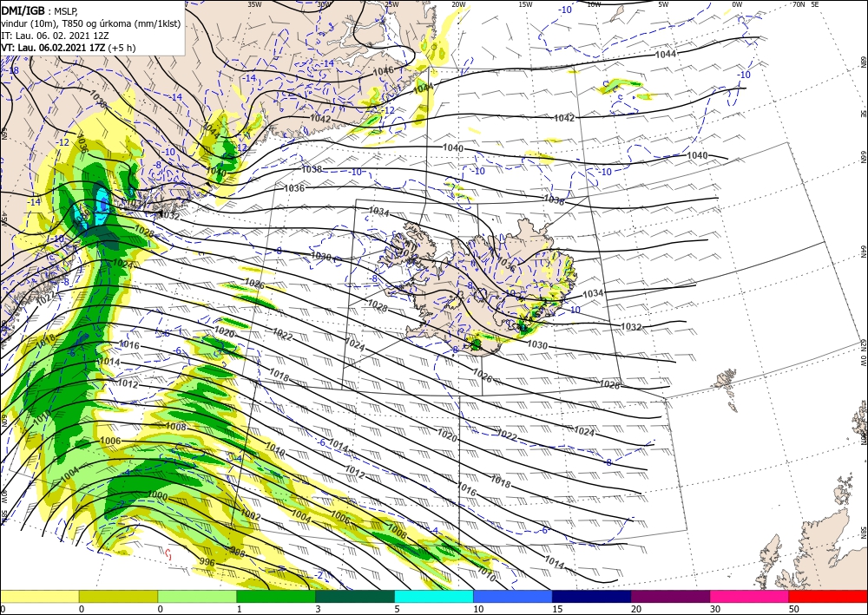Click the 5W longitude label
The height and width of the screenshot is (615, 868).
(663, 4)
